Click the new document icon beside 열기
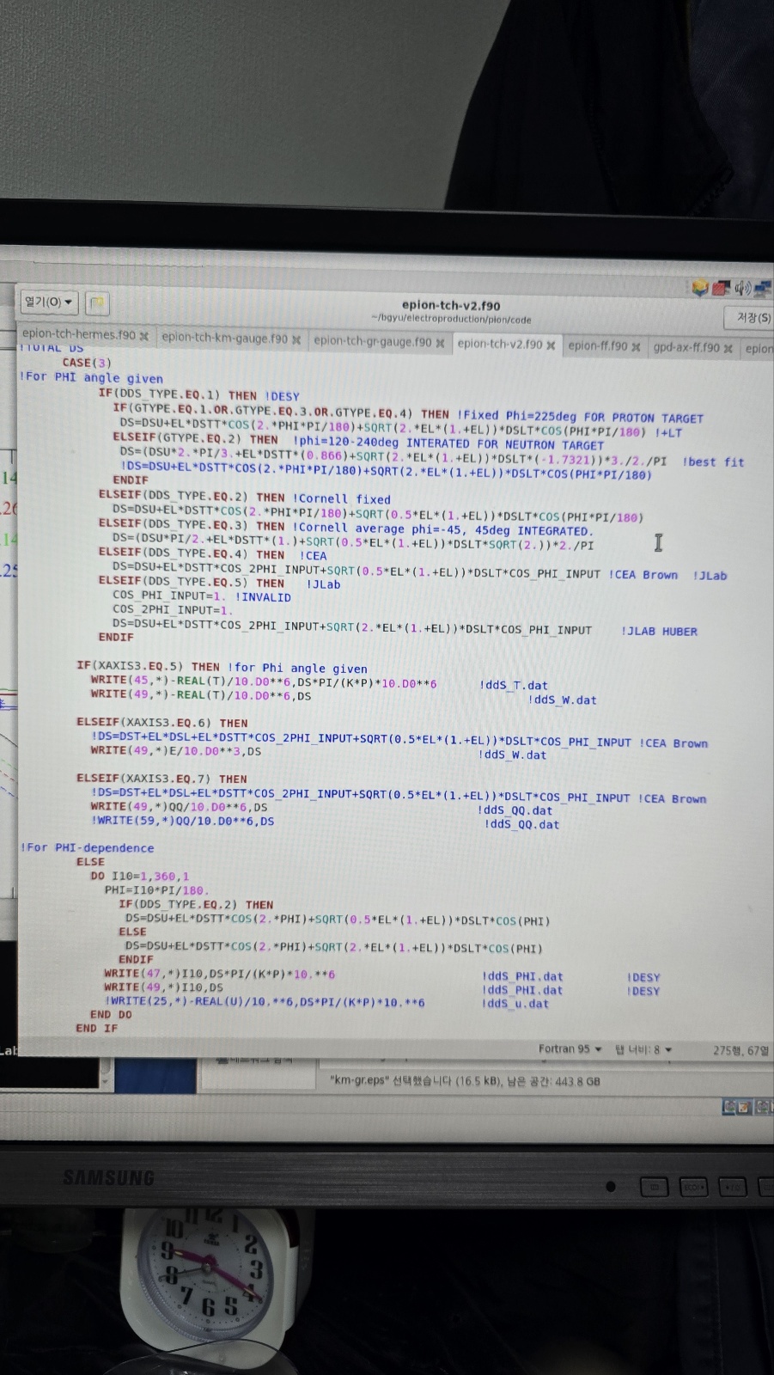Viewport: 774px width, 1375px height. pos(97,303)
